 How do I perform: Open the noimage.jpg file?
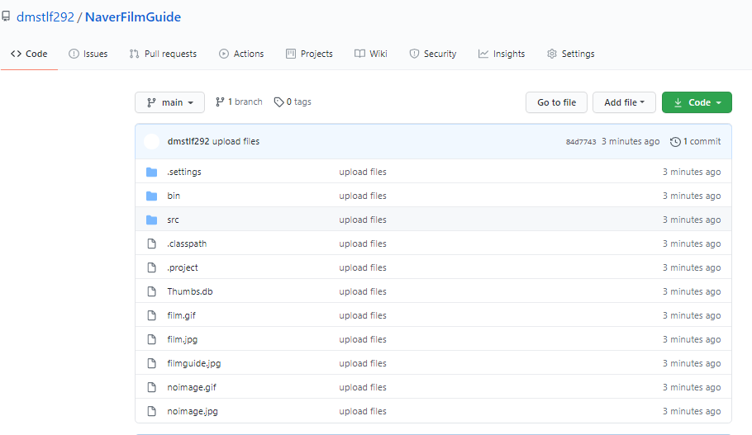(193, 412)
